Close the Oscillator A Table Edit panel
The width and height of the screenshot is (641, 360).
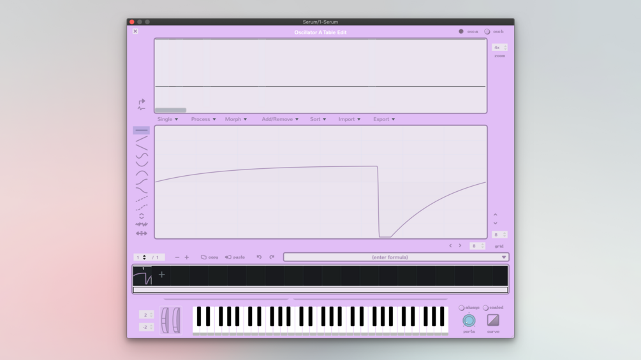coord(135,31)
